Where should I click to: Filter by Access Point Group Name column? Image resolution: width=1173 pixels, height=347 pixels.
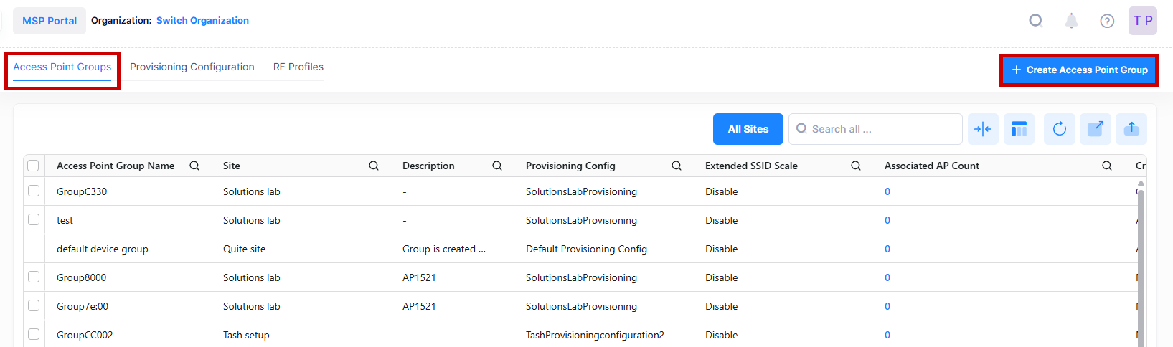coord(194,166)
